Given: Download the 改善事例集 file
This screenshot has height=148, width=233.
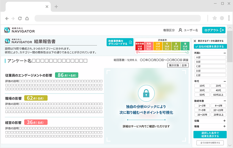Looking at the screenshot, I should click(x=120, y=42).
